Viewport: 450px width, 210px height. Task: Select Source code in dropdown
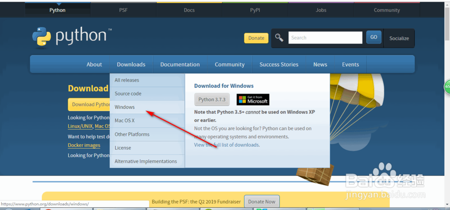(x=147, y=93)
